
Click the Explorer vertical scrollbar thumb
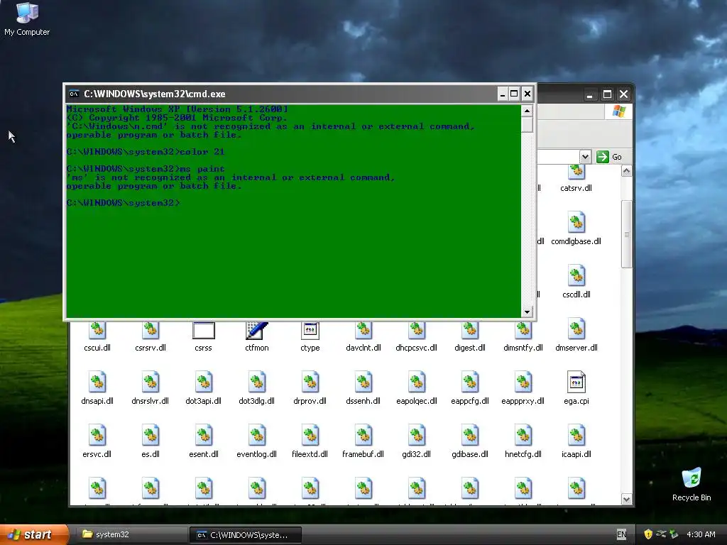[626, 234]
